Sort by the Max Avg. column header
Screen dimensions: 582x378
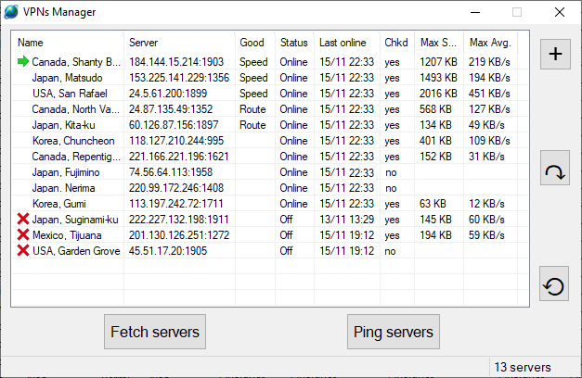(x=490, y=43)
